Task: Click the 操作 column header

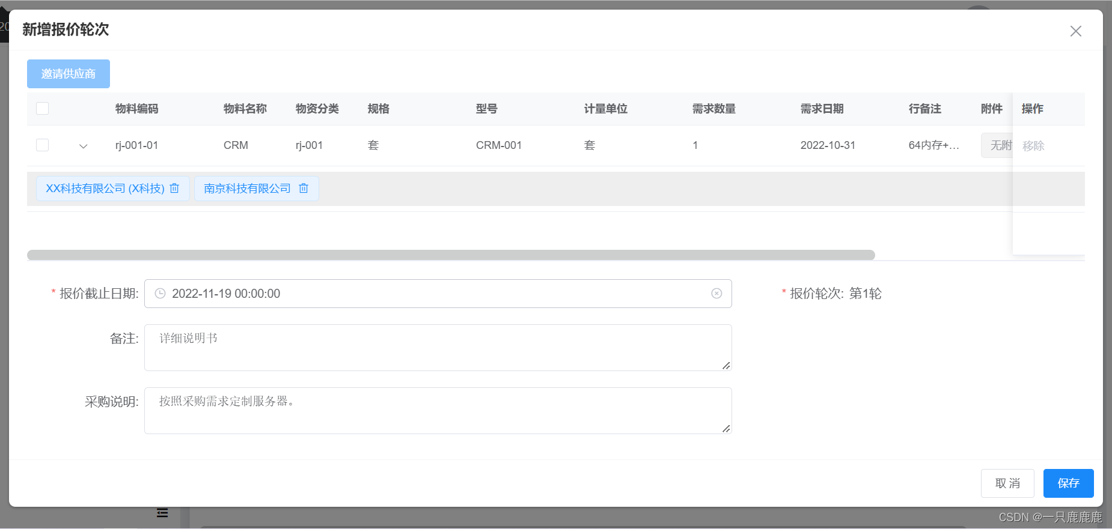Action: click(1033, 109)
